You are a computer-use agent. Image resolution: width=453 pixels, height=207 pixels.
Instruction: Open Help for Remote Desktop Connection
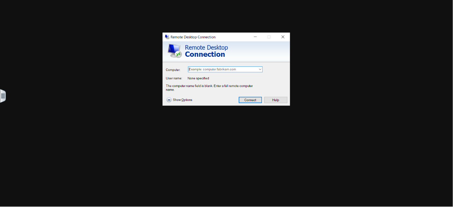click(x=275, y=100)
